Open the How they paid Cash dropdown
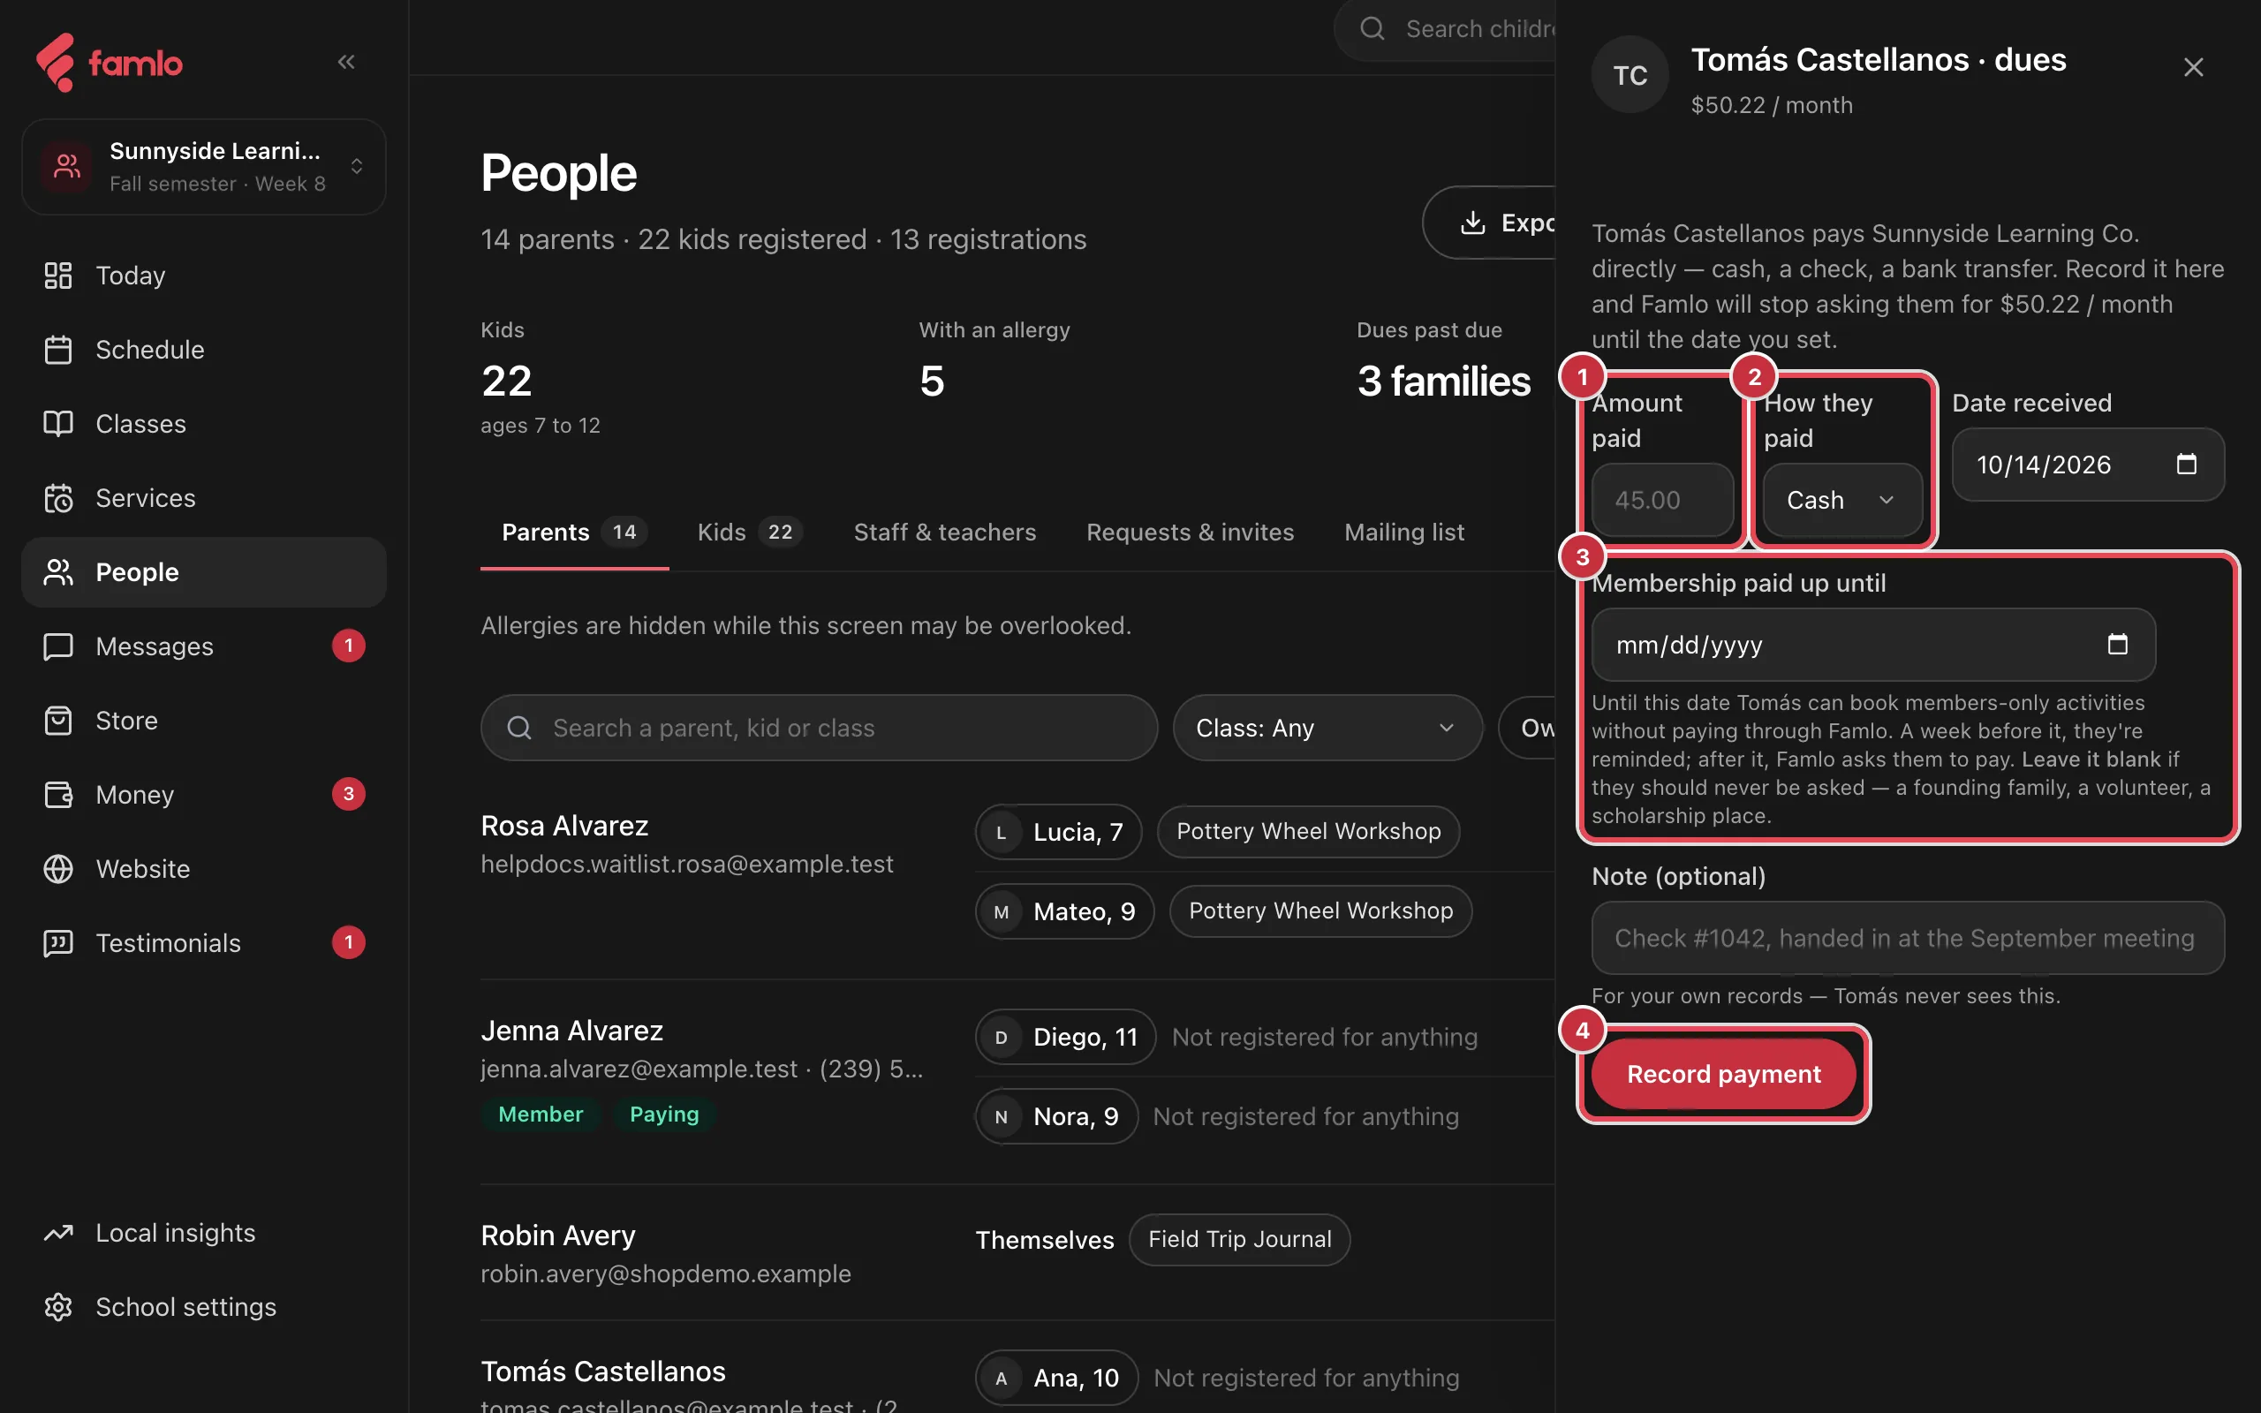2261x1413 pixels. coord(1841,500)
